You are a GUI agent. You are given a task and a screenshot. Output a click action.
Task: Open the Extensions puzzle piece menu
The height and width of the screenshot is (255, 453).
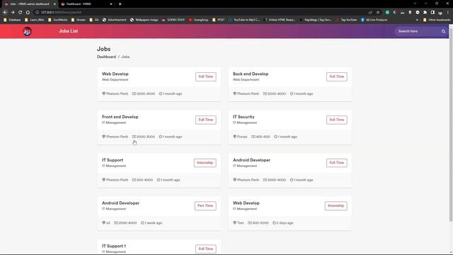(425, 13)
